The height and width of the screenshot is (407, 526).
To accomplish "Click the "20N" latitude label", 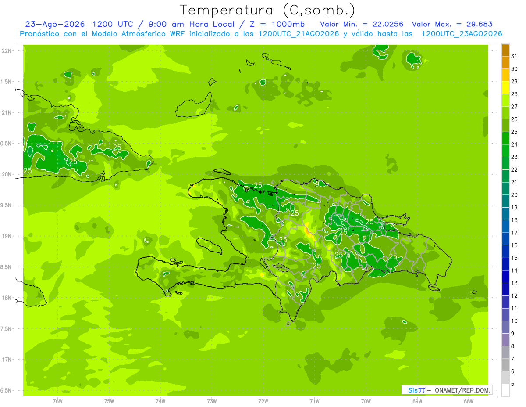I will [x=7, y=174].
